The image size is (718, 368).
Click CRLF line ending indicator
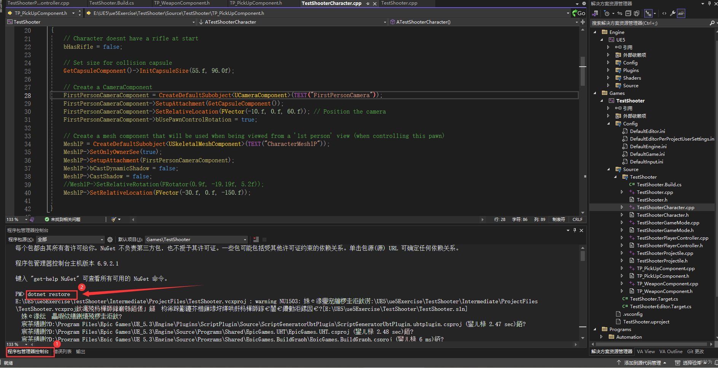tap(577, 219)
